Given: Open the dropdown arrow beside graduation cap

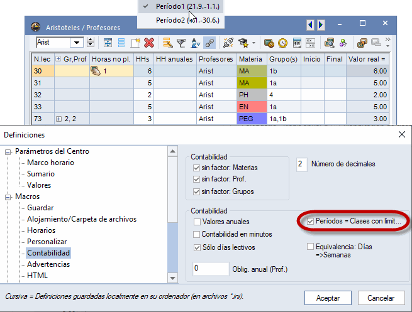Looking at the screenshot, I should [x=253, y=43].
